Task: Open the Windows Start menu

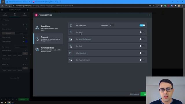Action: pos(2,103)
